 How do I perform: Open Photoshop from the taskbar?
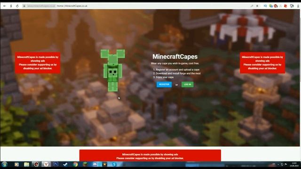[x=56, y=164]
